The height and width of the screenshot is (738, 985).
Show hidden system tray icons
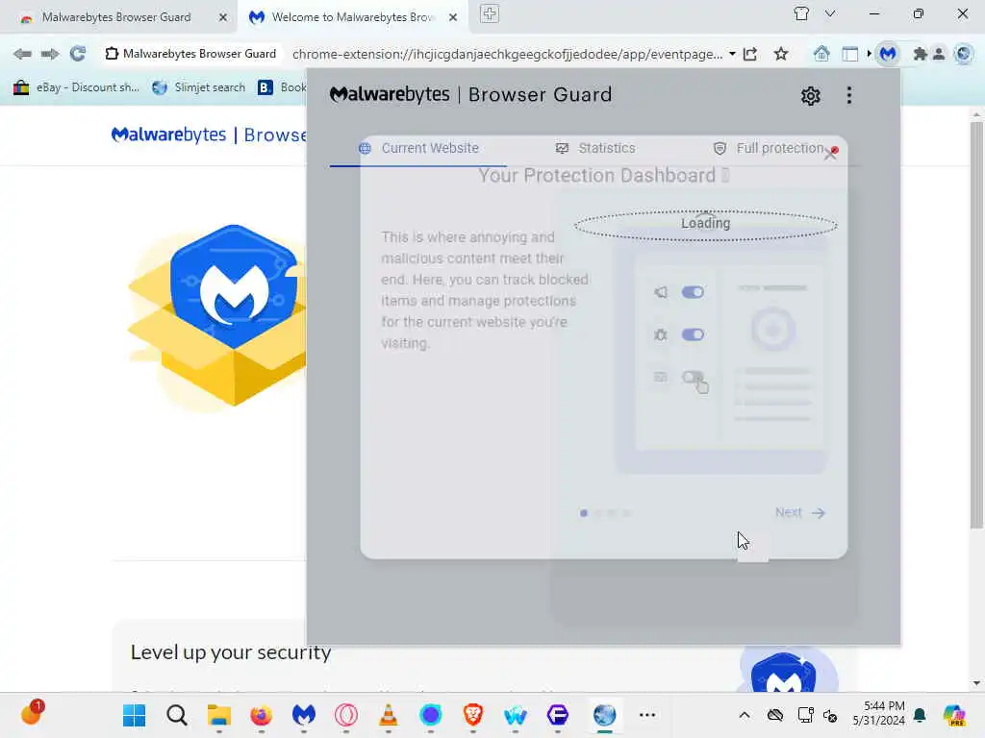(744, 715)
